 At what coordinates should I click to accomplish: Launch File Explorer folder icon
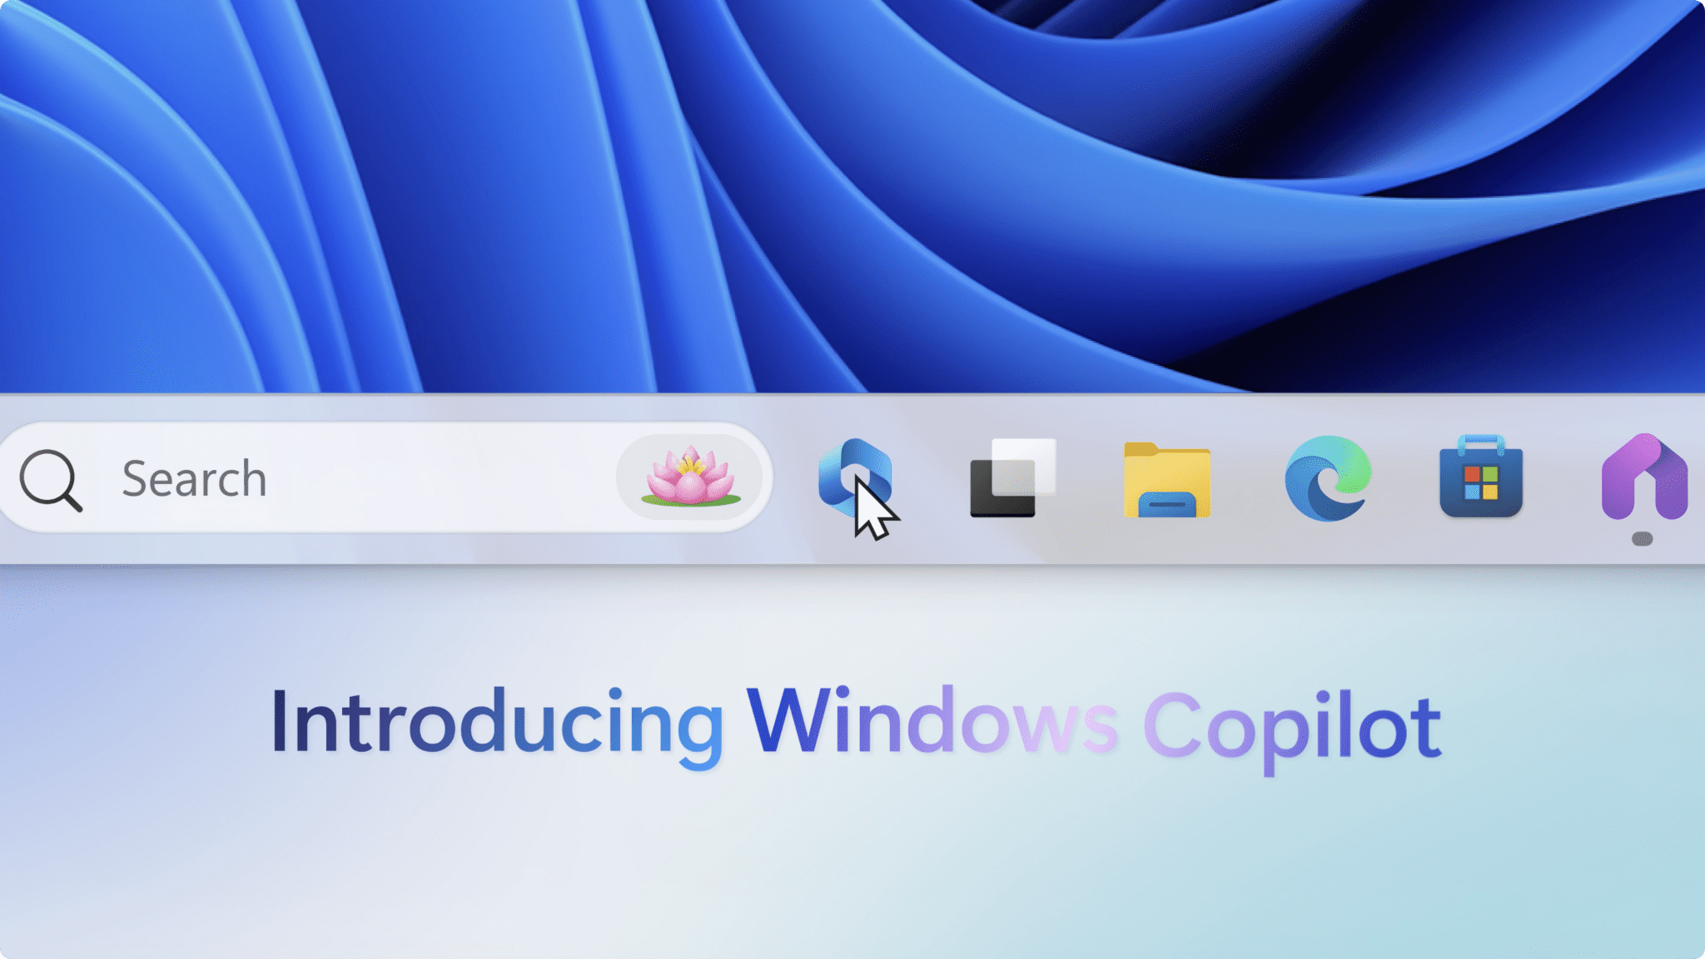click(x=1166, y=479)
